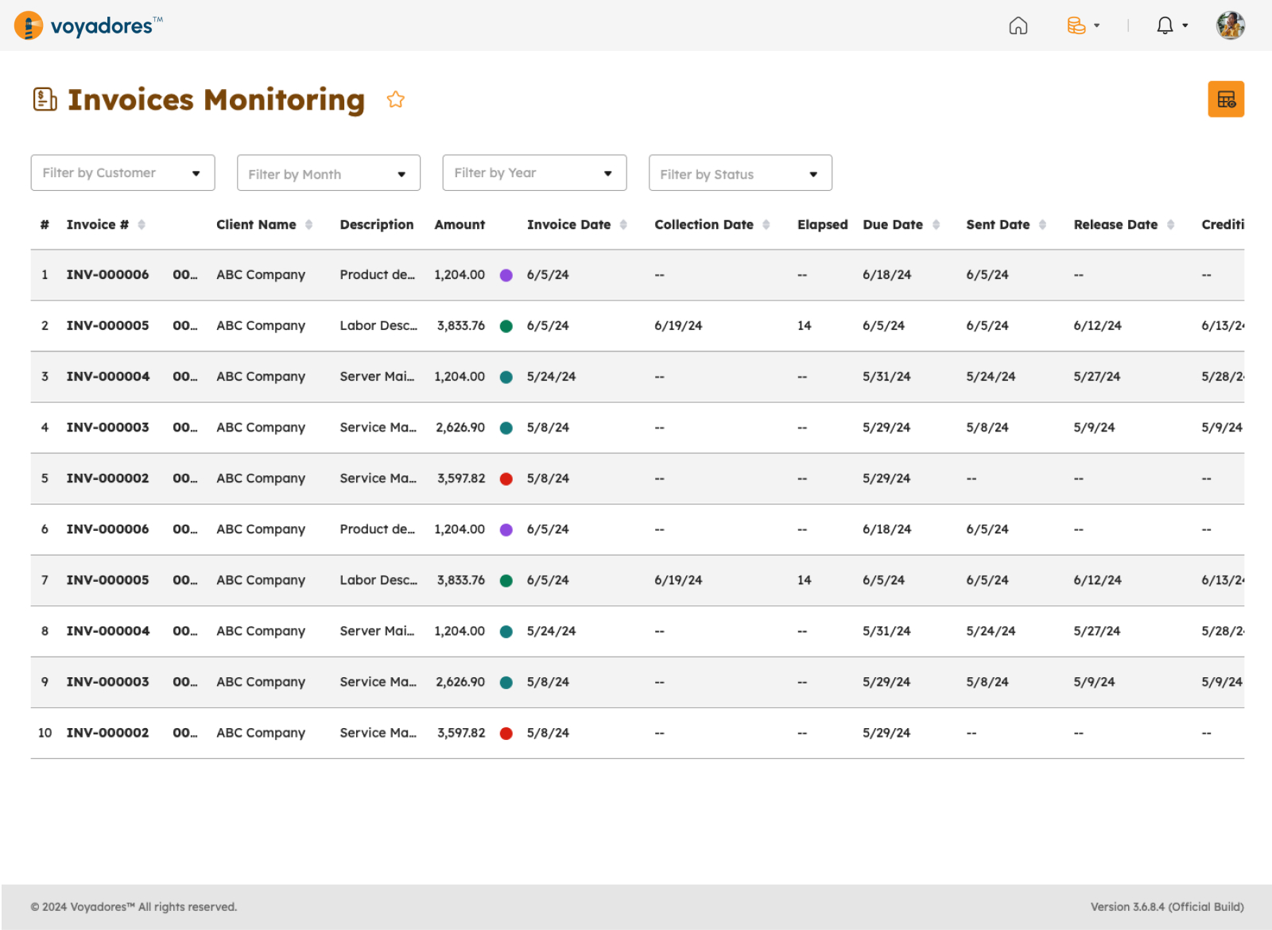Click Labor Desc... description in row 7
This screenshot has width=1272, height=930.
pos(378,579)
